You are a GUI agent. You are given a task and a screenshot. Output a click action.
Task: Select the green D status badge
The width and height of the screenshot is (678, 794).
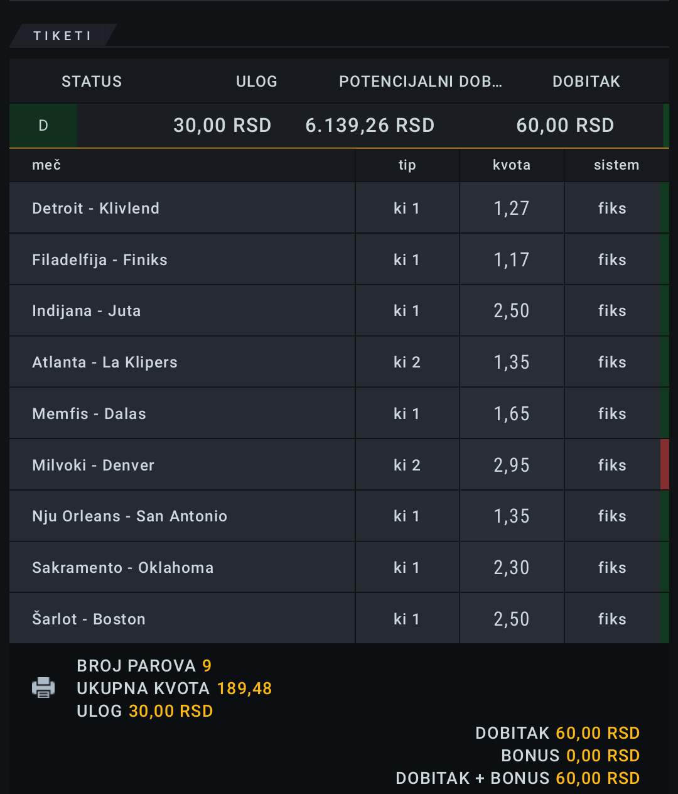[43, 126]
